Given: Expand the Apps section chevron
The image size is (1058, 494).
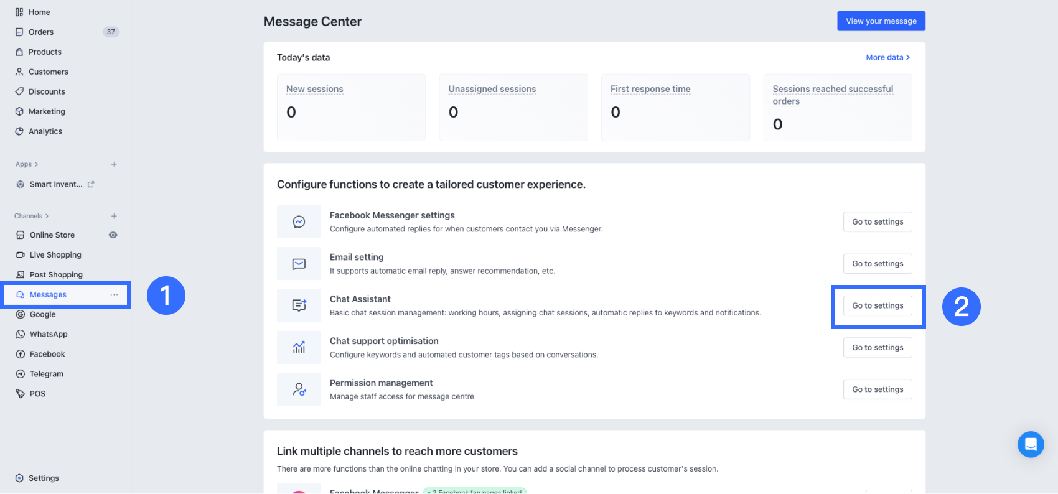Looking at the screenshot, I should 37,164.
